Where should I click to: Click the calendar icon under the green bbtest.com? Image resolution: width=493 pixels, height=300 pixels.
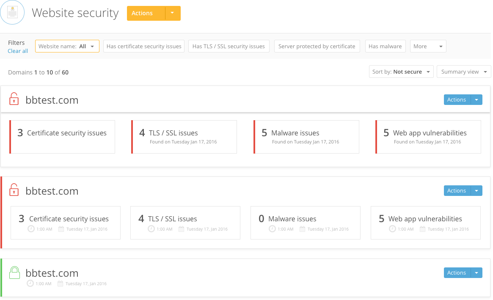click(x=61, y=283)
